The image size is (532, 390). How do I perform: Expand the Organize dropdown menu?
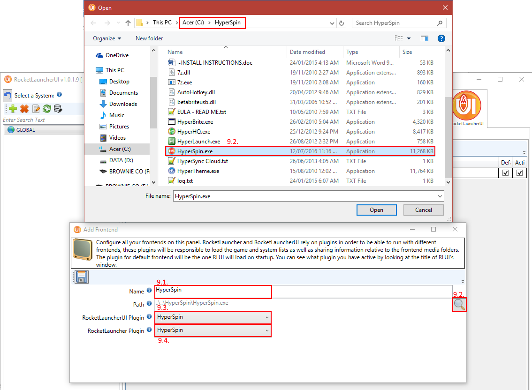pyautogui.click(x=107, y=38)
